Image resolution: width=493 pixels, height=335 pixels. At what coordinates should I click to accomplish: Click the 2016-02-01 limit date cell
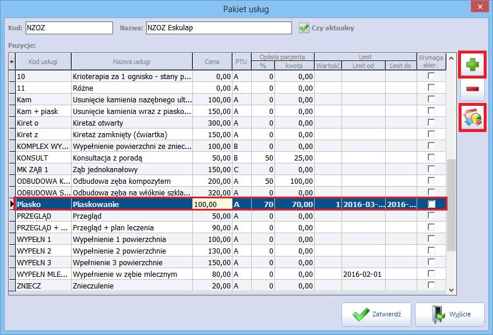click(x=364, y=274)
